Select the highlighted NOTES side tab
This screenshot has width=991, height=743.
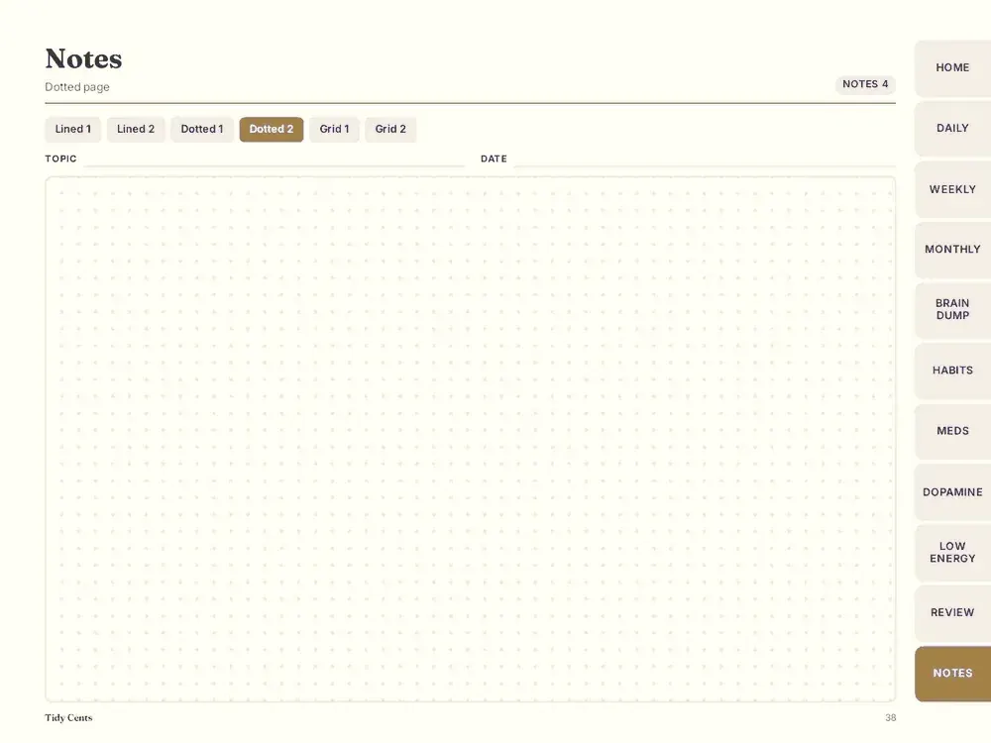(952, 674)
